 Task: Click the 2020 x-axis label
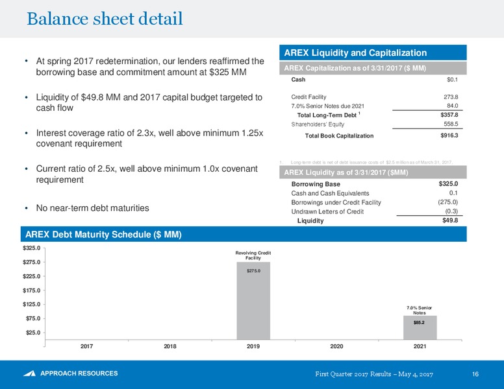pyautogui.click(x=336, y=346)
